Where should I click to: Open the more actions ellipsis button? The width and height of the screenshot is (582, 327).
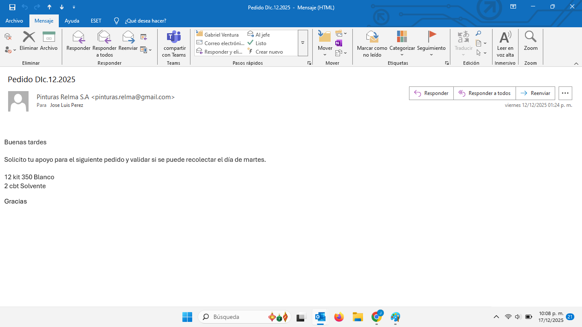565,93
